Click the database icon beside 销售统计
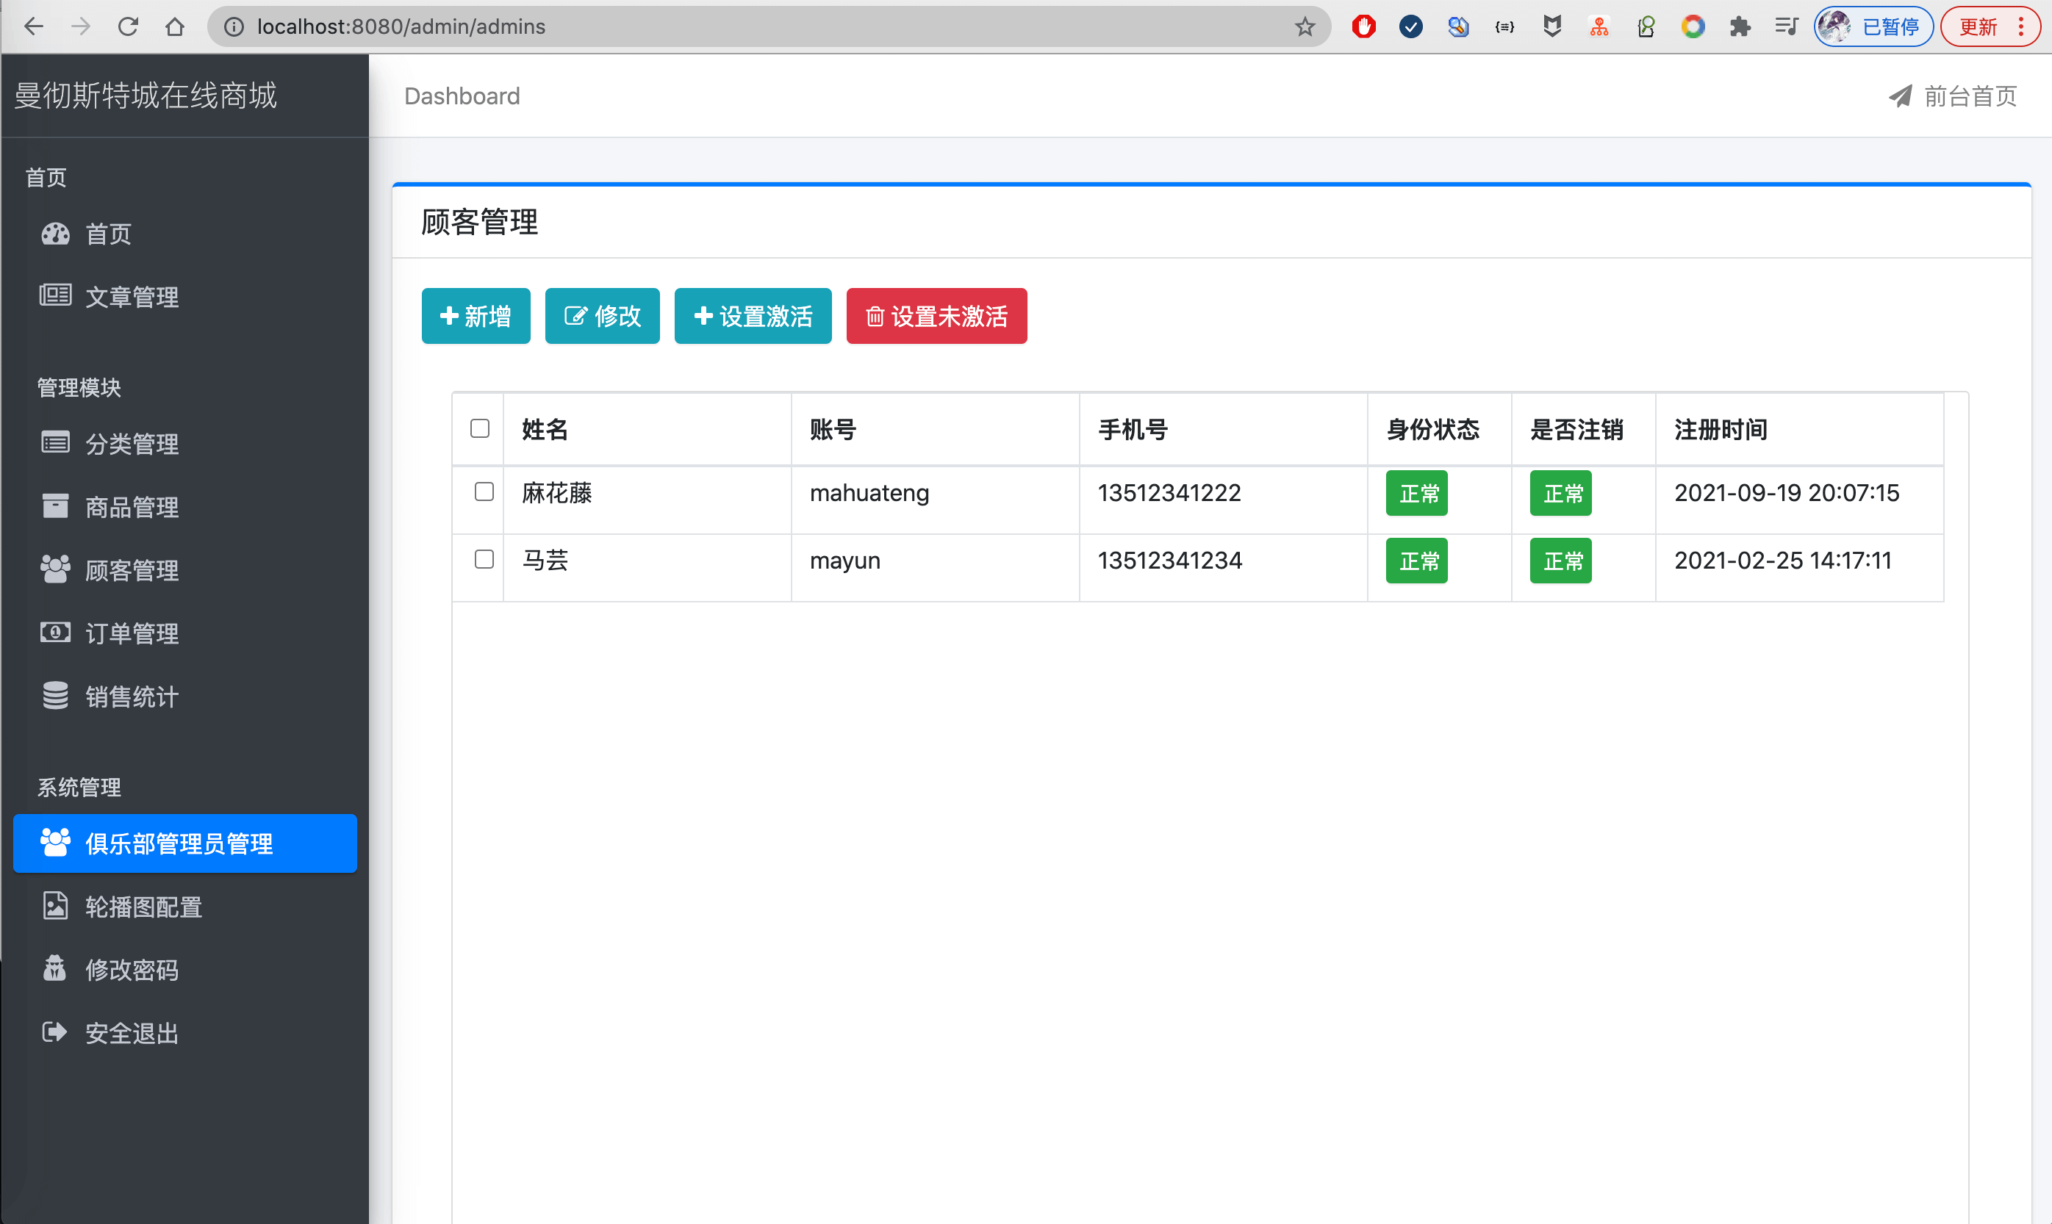The width and height of the screenshot is (2052, 1224). (55, 695)
